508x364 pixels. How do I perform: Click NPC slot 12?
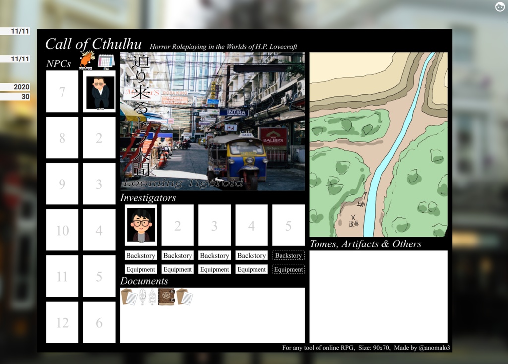tap(62, 322)
